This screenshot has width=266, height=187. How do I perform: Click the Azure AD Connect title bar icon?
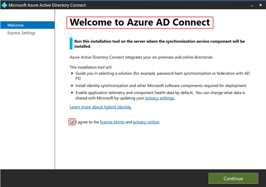tap(4, 5)
